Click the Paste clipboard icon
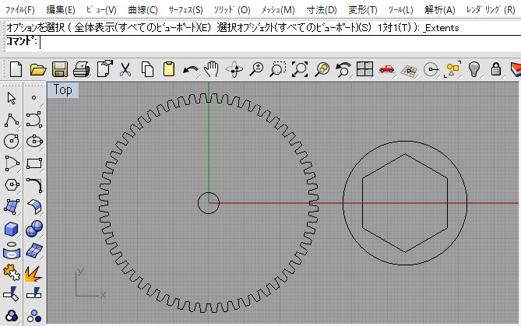 [x=169, y=69]
